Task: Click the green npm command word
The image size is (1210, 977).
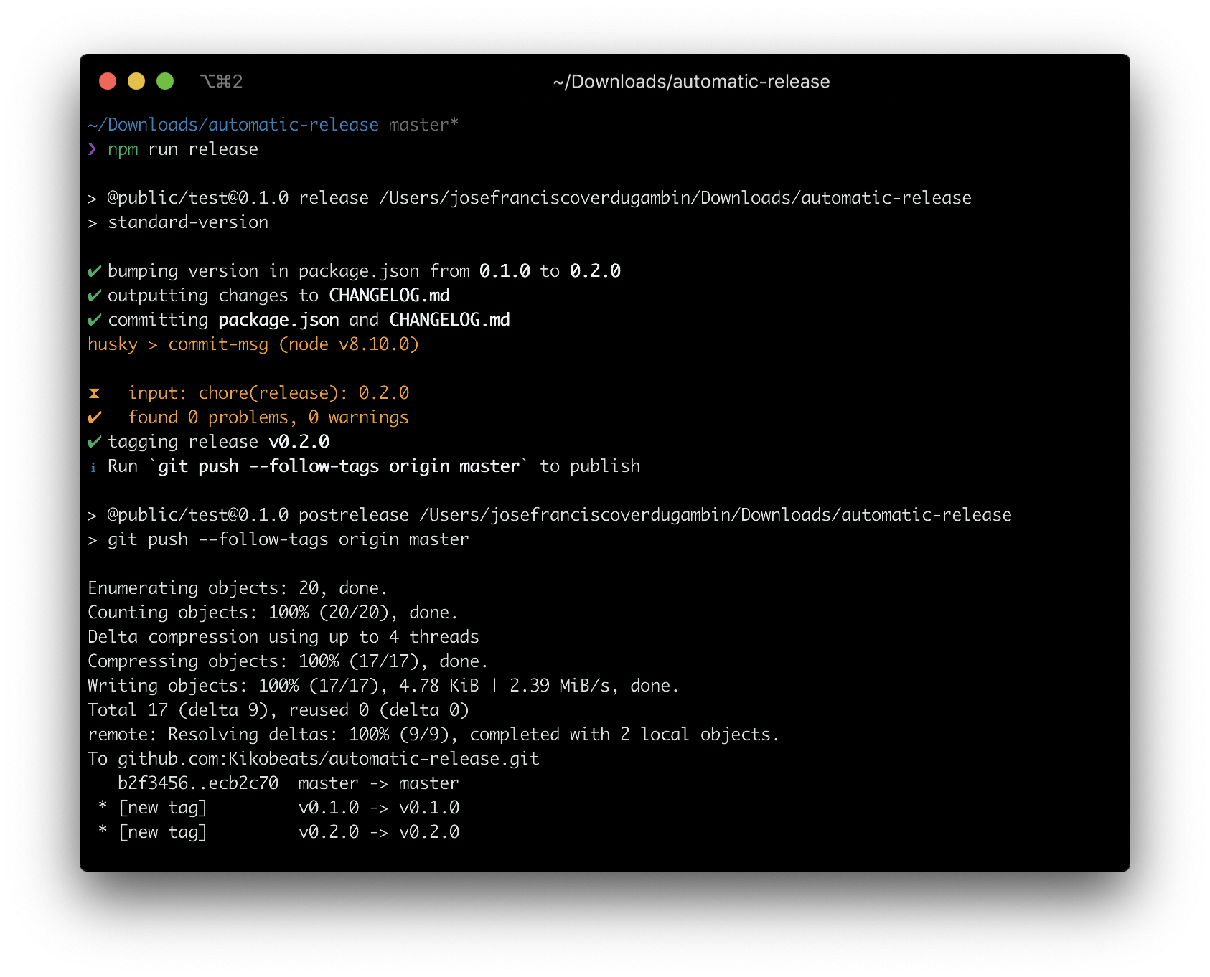Action: point(123,150)
